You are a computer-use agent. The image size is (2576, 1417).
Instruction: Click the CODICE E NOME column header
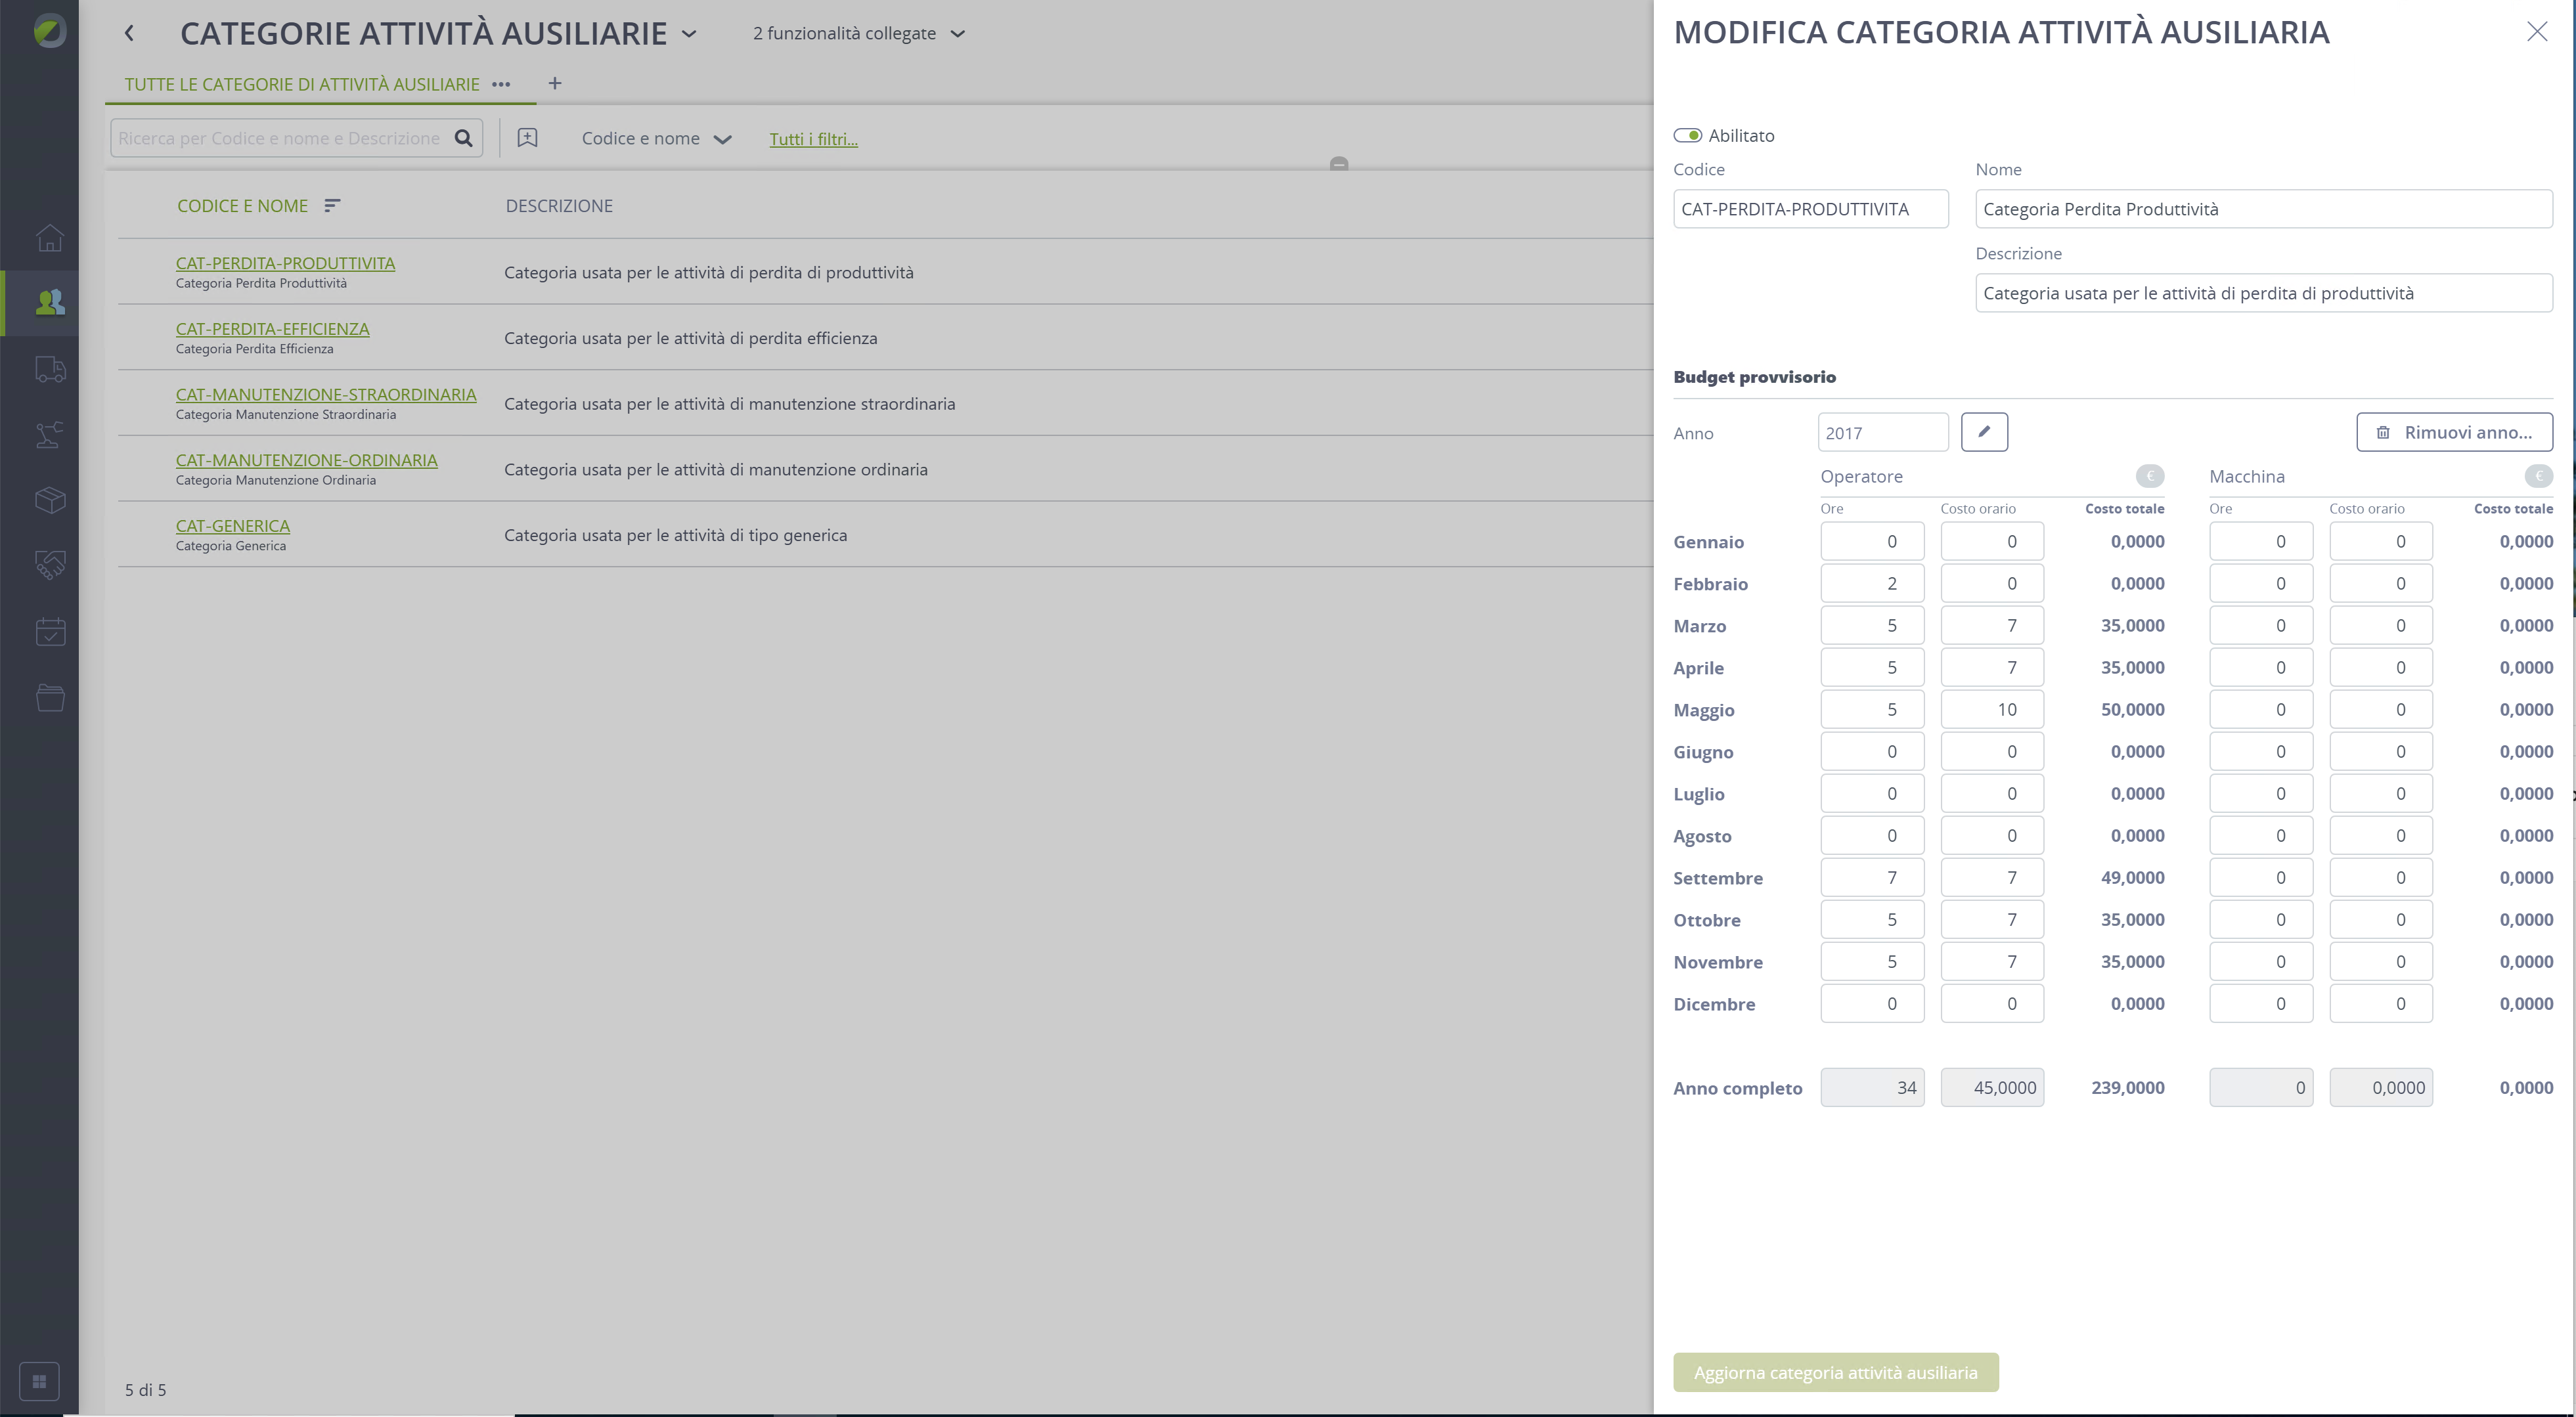(243, 206)
